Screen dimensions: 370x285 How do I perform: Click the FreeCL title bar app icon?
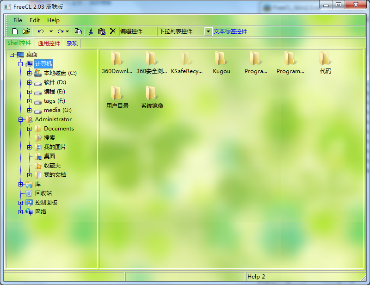tap(7, 7)
